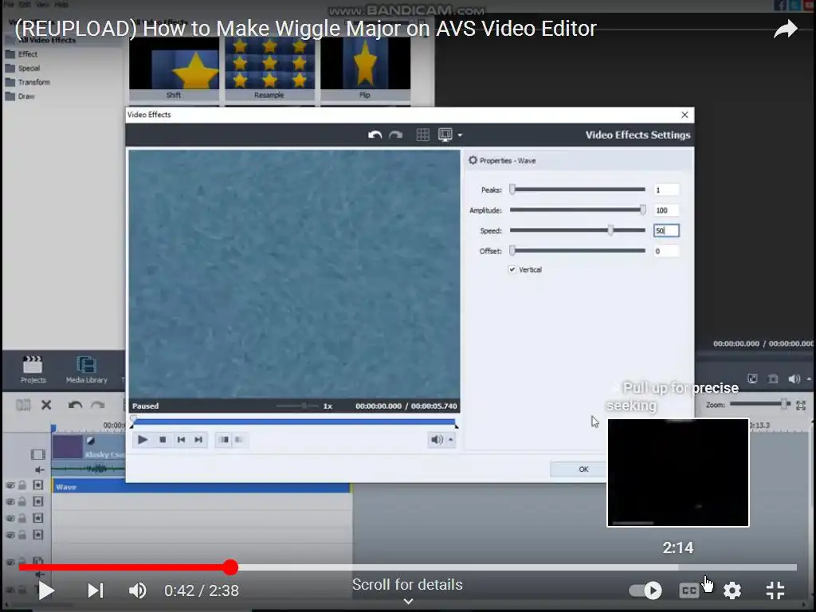Click the video track filmstrip icon
Image resolution: width=816 pixels, height=612 pixels.
(x=37, y=454)
